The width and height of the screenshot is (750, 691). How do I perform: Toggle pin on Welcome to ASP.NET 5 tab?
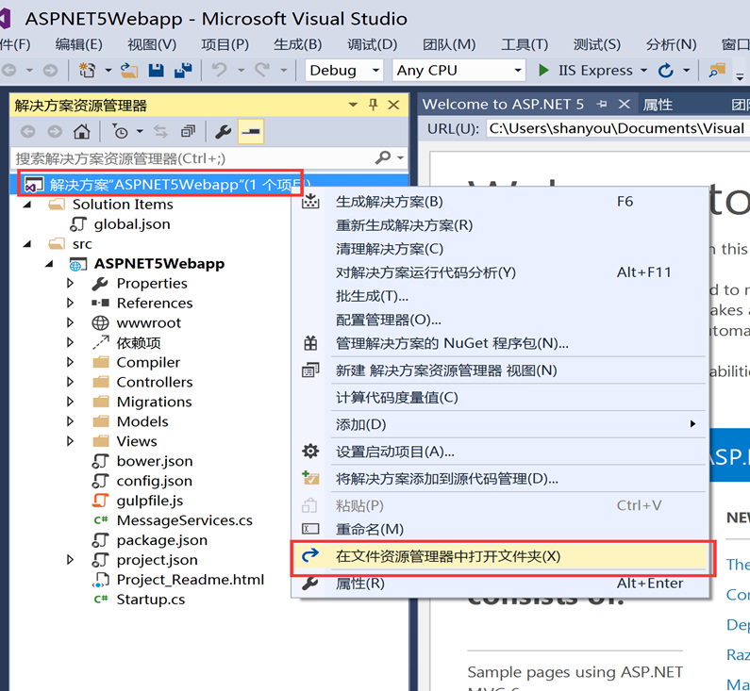[x=602, y=104]
